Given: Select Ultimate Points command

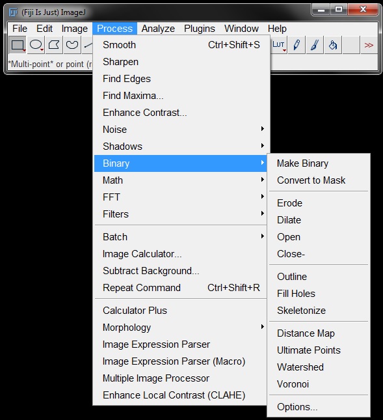Looking at the screenshot, I should click(319, 350).
